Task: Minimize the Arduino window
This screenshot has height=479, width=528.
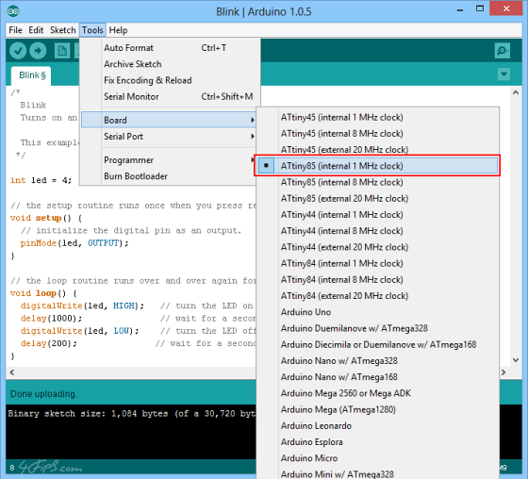Action: pos(460,9)
